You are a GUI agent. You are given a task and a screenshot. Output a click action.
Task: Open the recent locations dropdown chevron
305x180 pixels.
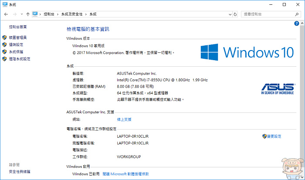tap(22, 14)
